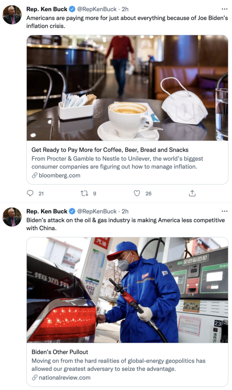This screenshot has height=390, width=232.
Task: Open Ken Buck's avatar on the first tweet
Action: point(12,15)
